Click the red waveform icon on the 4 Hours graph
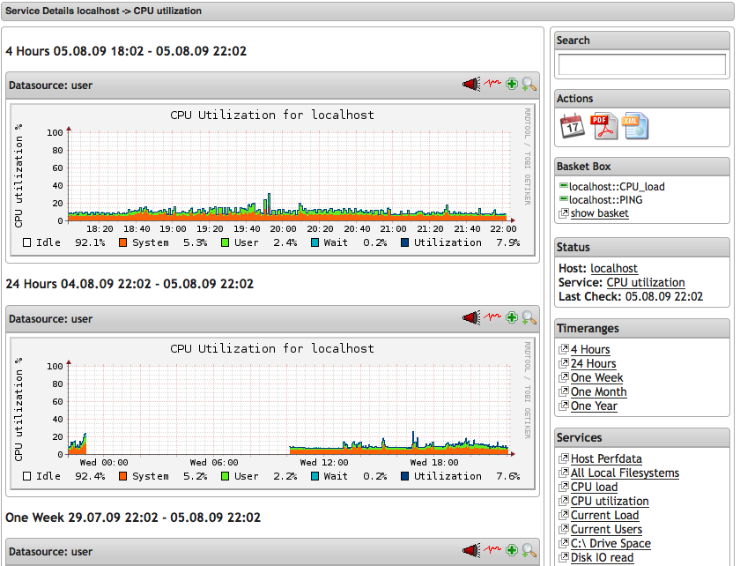 tap(492, 84)
